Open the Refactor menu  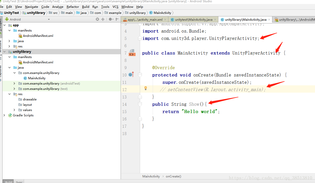point(73,7)
